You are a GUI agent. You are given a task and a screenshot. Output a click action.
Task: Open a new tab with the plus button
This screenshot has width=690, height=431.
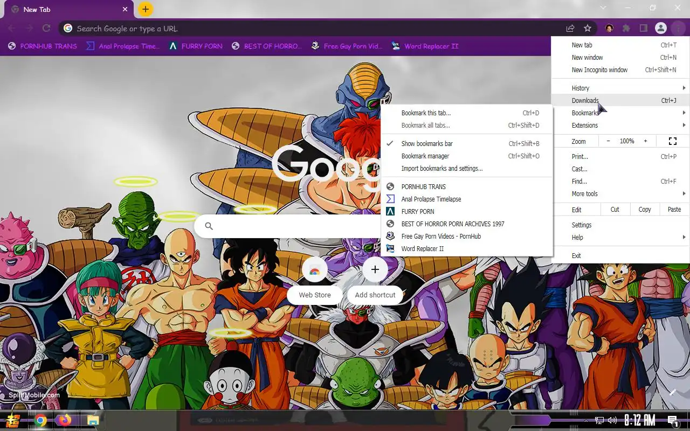(x=145, y=9)
